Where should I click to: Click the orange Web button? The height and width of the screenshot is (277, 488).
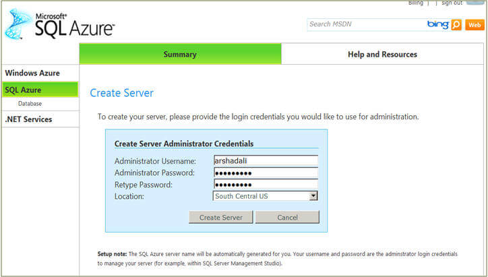point(475,24)
